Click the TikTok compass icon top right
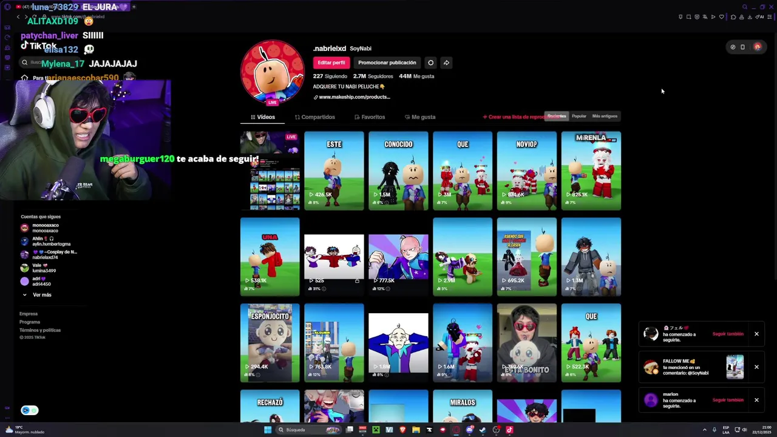The width and height of the screenshot is (777, 437). (733, 47)
